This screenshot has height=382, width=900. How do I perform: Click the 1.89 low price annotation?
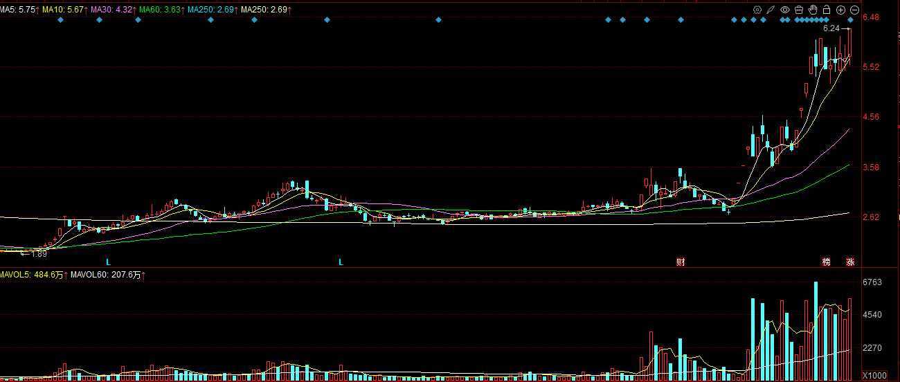39,254
